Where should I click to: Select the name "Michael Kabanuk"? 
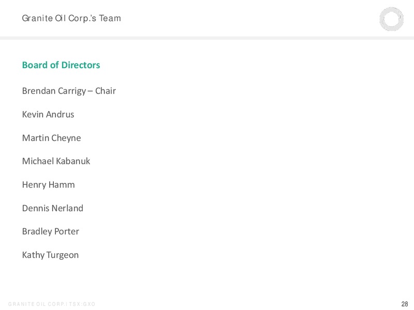tap(56, 161)
